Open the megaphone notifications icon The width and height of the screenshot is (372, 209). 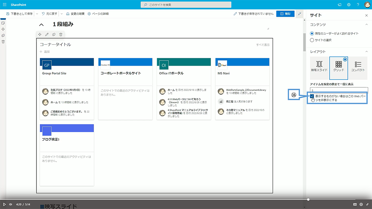(340, 5)
